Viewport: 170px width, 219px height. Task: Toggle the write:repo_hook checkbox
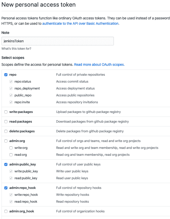(x=11, y=195)
